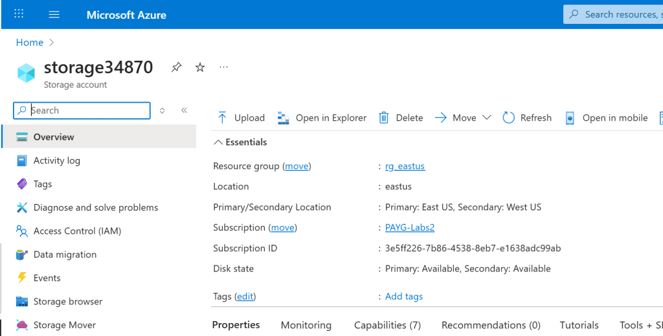The height and width of the screenshot is (336, 663).
Task: Navigate to Home breadcrumb
Action: [29, 43]
